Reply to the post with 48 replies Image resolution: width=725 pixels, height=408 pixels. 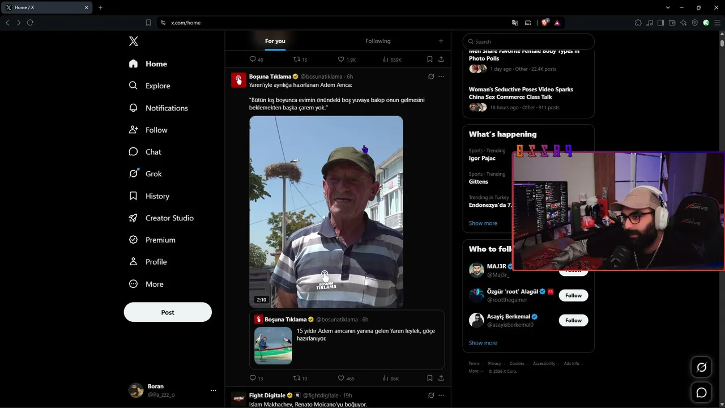(x=256, y=59)
